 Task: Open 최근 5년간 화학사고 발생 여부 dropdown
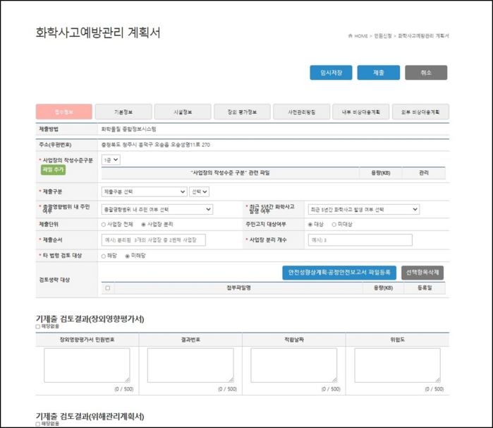[x=364, y=210]
